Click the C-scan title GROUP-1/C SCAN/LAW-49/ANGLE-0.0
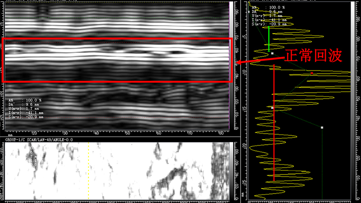The width and height of the screenshot is (361, 203). point(39,140)
